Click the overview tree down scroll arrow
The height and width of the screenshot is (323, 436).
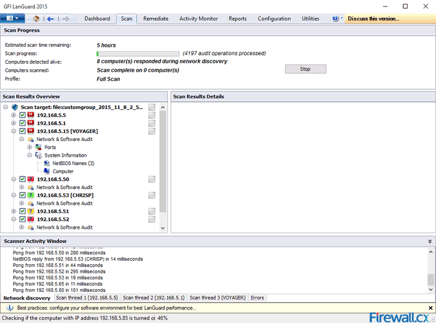[163, 228]
